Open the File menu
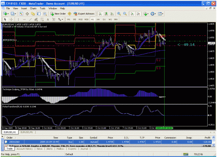 (x=8, y=8)
